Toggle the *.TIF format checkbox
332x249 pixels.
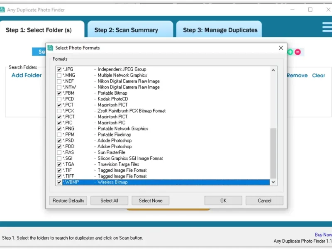pos(59,170)
